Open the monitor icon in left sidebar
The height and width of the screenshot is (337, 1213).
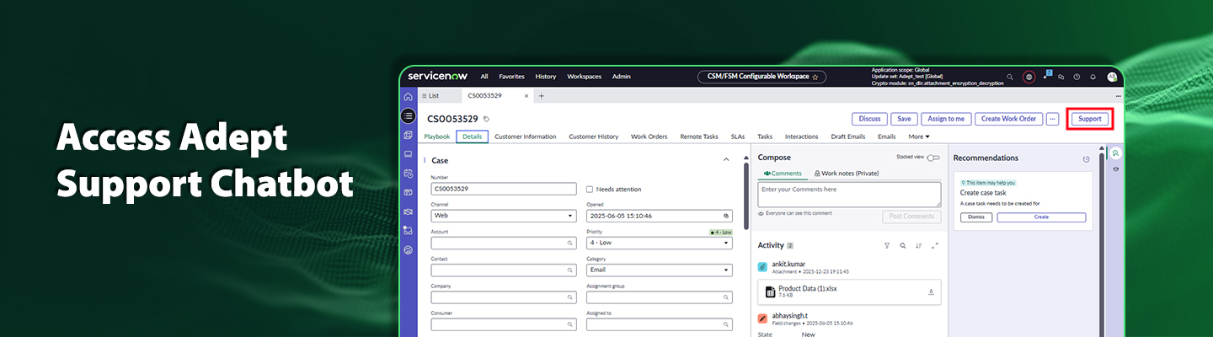409,154
